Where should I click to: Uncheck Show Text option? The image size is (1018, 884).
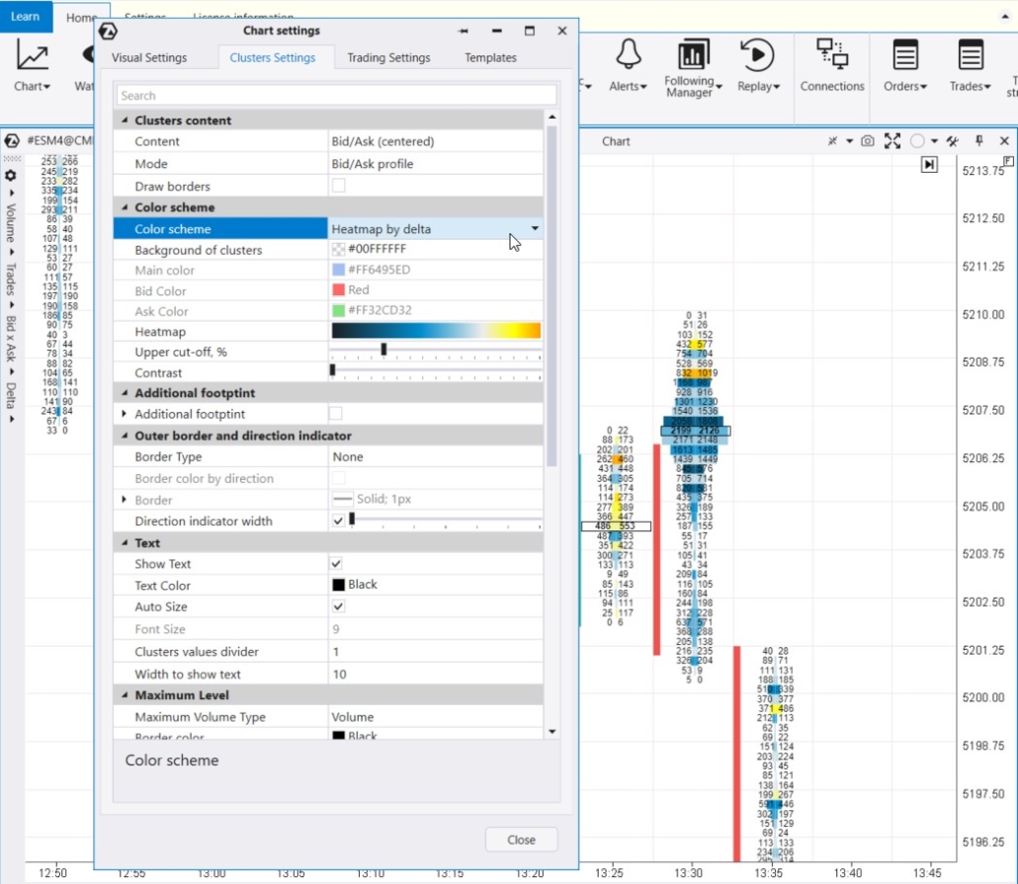[x=337, y=564]
